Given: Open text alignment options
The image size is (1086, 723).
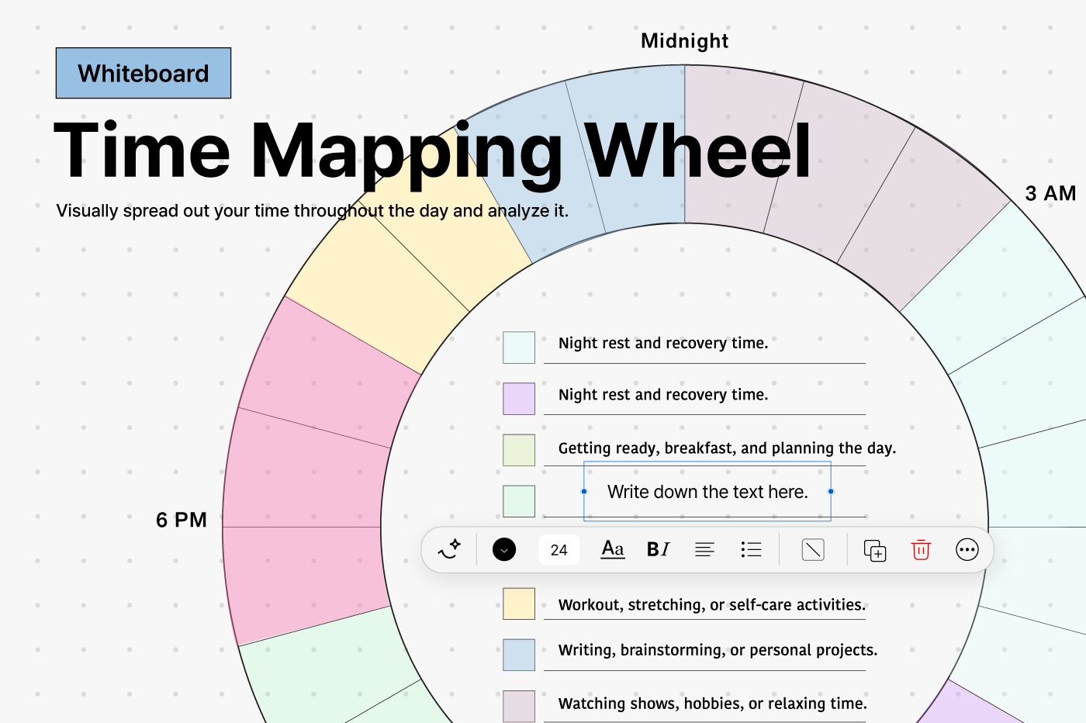Looking at the screenshot, I should click(x=704, y=550).
